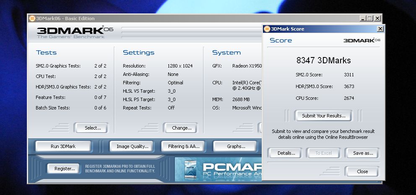The width and height of the screenshot is (416, 195).
Task: Click the Register... button
Action: [65, 169]
